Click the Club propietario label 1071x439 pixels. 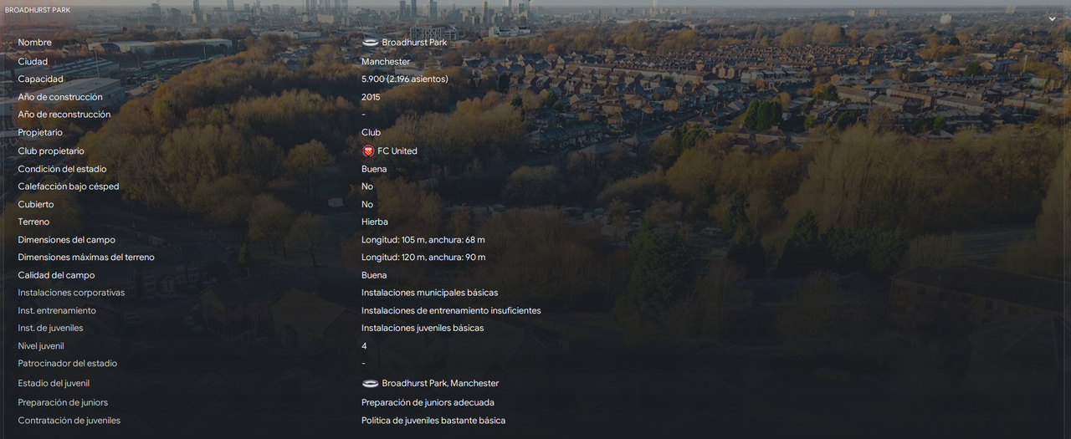tap(51, 151)
